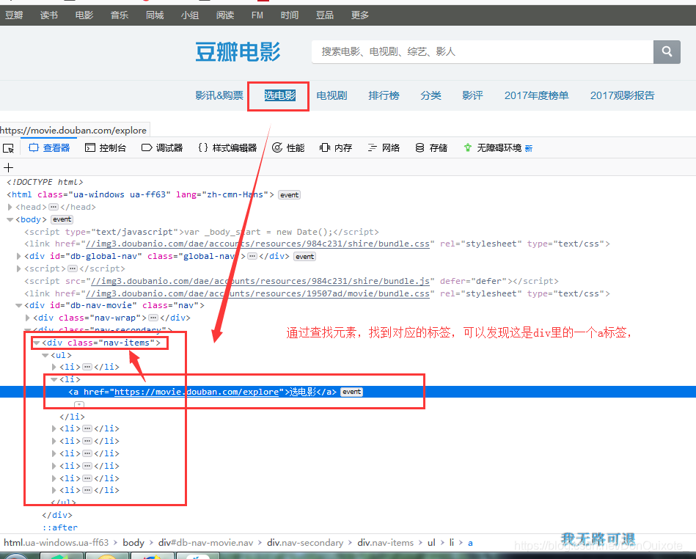This screenshot has height=559, width=696.
Task: Click the event badge beside body tag
Action: tap(62, 219)
